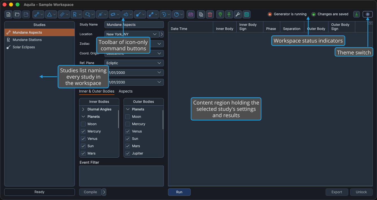Uncheck Jupiter in the Outer Bodies list
Screen dimensions: 377x200
point(128,153)
